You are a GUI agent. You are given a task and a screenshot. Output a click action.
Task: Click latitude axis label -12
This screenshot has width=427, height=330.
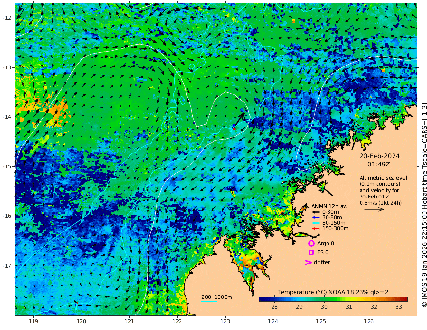pos(7,18)
